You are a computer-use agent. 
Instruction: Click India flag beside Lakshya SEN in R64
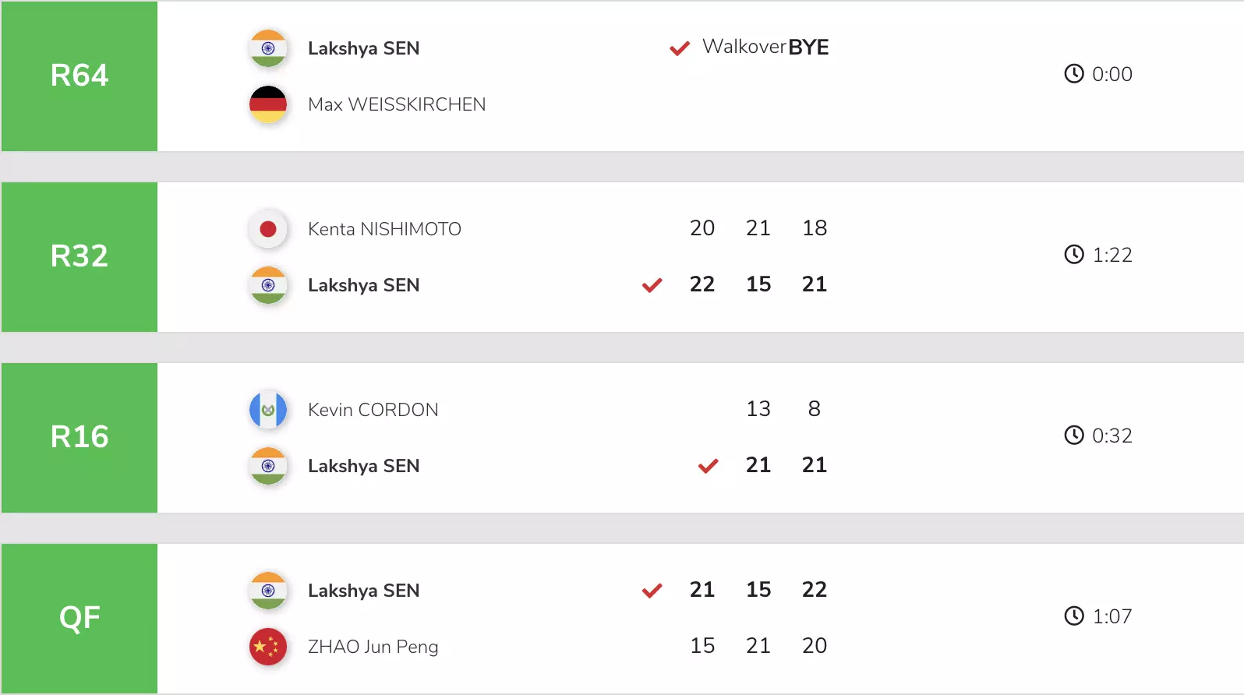click(268, 48)
